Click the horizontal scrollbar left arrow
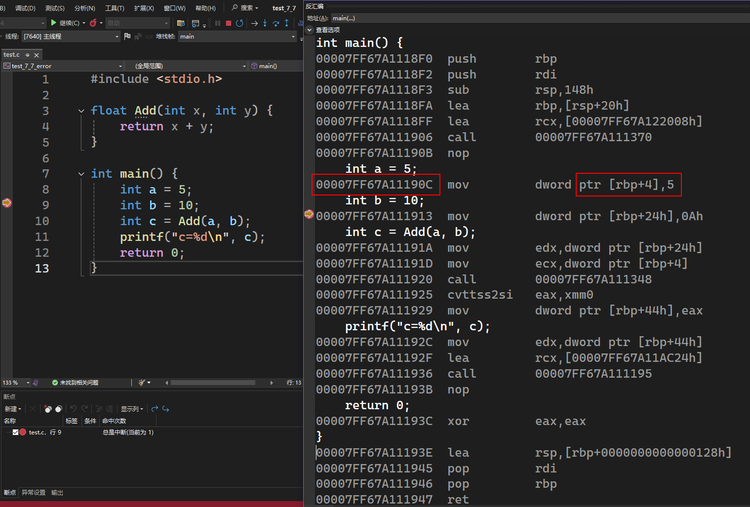This screenshot has width=750, height=507. [166, 383]
